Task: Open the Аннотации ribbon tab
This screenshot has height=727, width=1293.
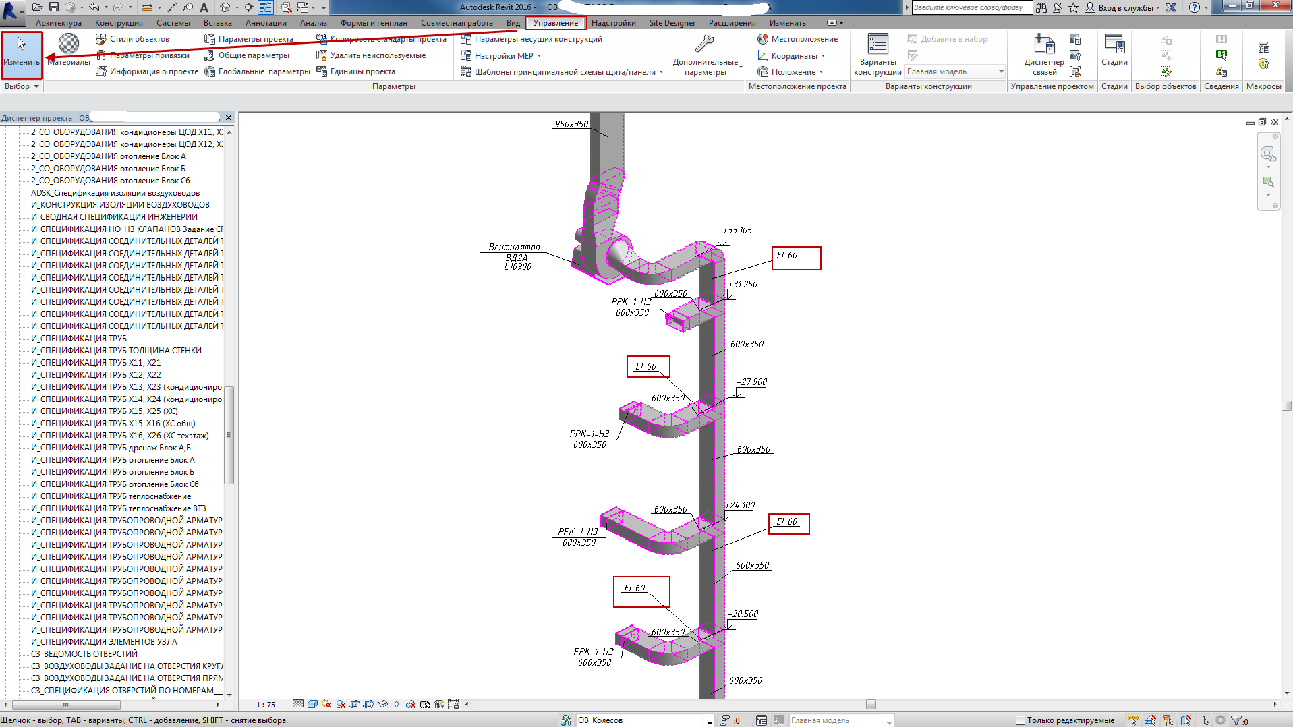Action: [265, 23]
